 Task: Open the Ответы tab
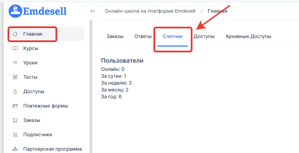143,36
